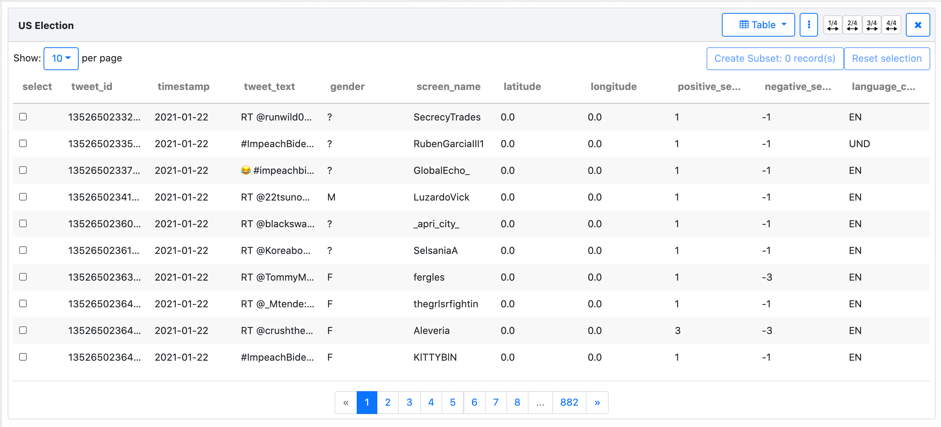Viewport: 941px width, 427px height.
Task: Click tweet text 'RT @Koreabo...'
Action: 275,250
